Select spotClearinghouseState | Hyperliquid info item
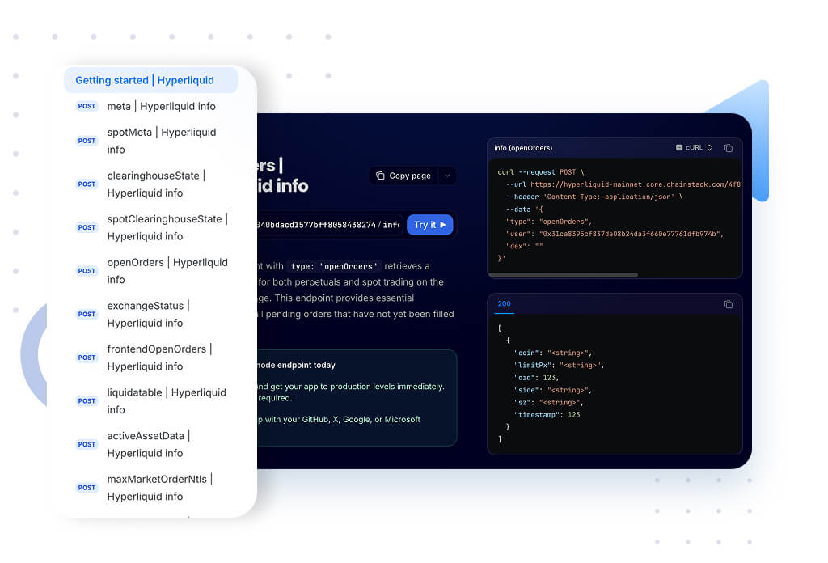This screenshot has height=563, width=828. tap(151, 227)
